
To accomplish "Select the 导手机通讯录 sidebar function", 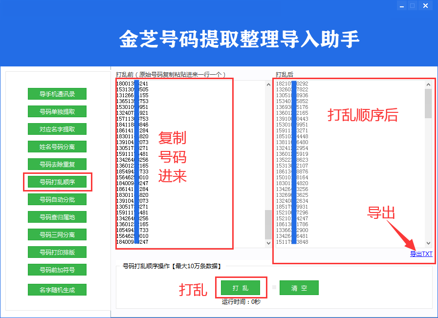I will [56, 94].
